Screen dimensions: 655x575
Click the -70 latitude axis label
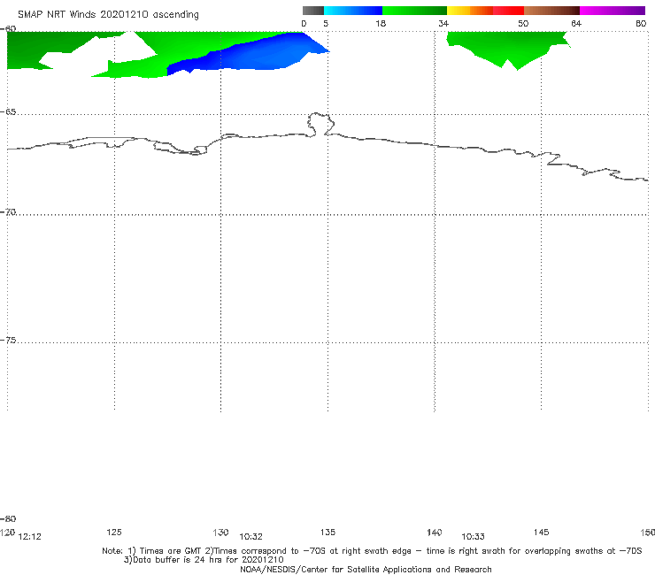[x=8, y=212]
